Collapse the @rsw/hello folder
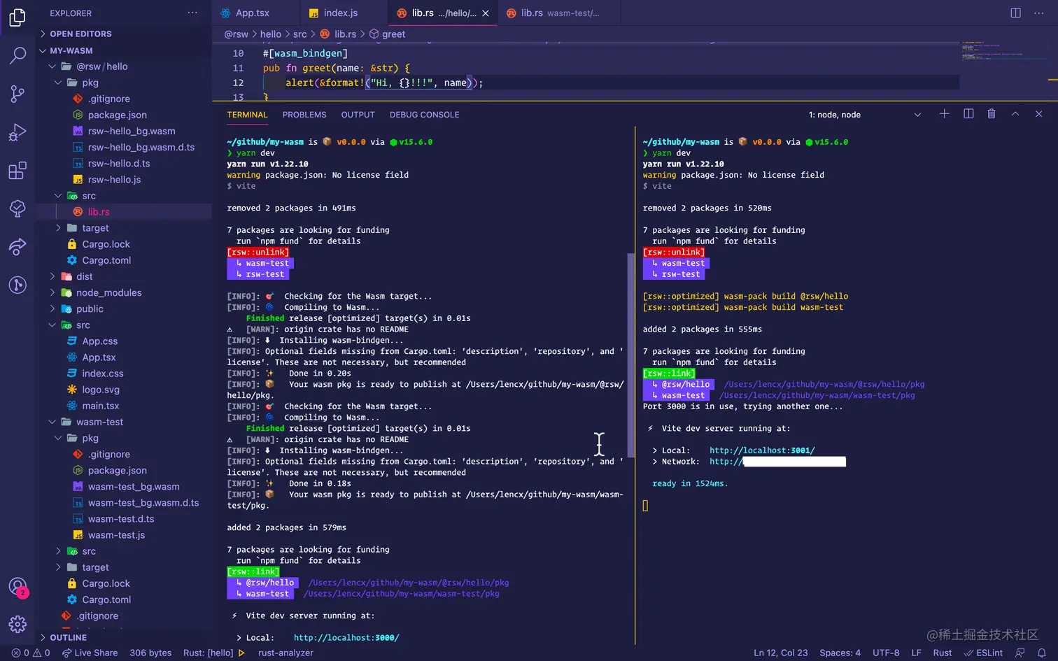Image resolution: width=1058 pixels, height=661 pixels. tap(124, 66)
